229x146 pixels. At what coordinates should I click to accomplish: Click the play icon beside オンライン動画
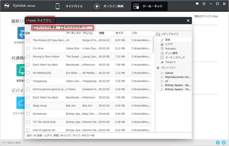[x=97, y=6]
